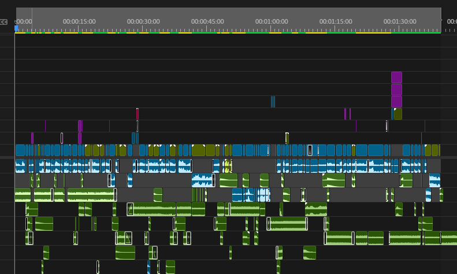
Task: Select olive clip beside the stacked purple clips
Action: pyautogui.click(x=398, y=114)
